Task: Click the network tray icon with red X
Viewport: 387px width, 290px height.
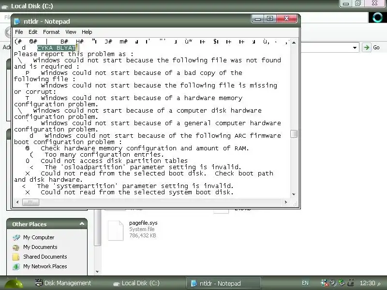Action: (x=324, y=283)
